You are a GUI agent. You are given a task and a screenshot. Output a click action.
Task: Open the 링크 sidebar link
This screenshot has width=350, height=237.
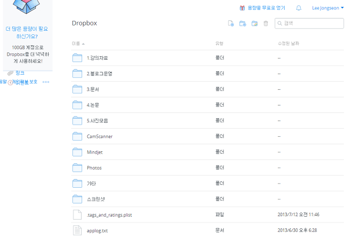pyautogui.click(x=20, y=73)
